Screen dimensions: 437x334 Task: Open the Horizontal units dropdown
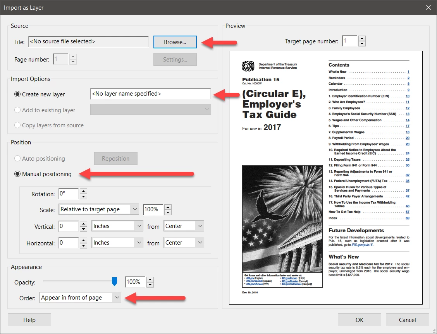pos(117,242)
